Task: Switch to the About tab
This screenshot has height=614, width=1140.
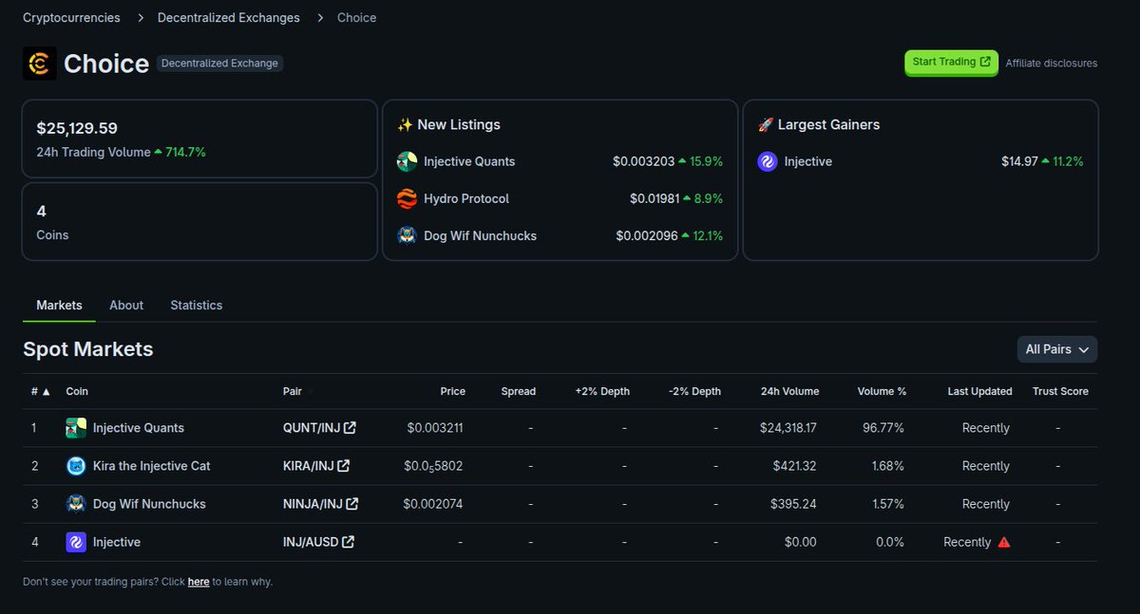Action: point(125,305)
